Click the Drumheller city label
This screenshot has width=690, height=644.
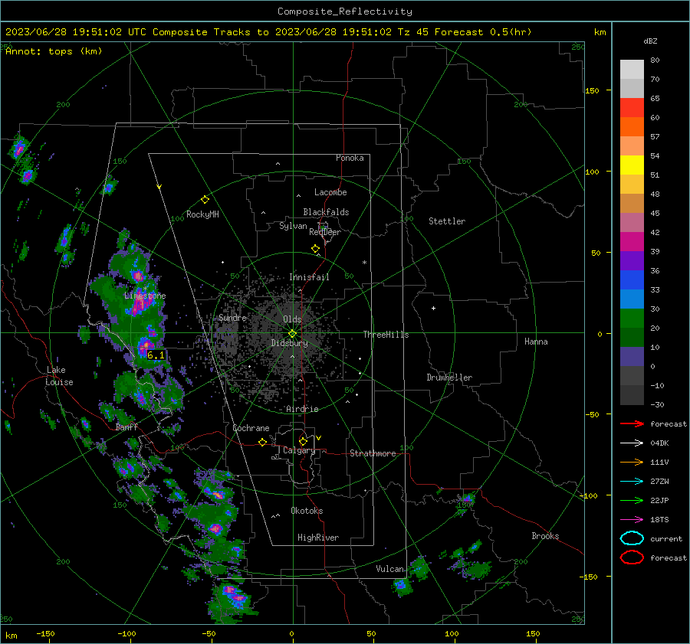coord(449,378)
